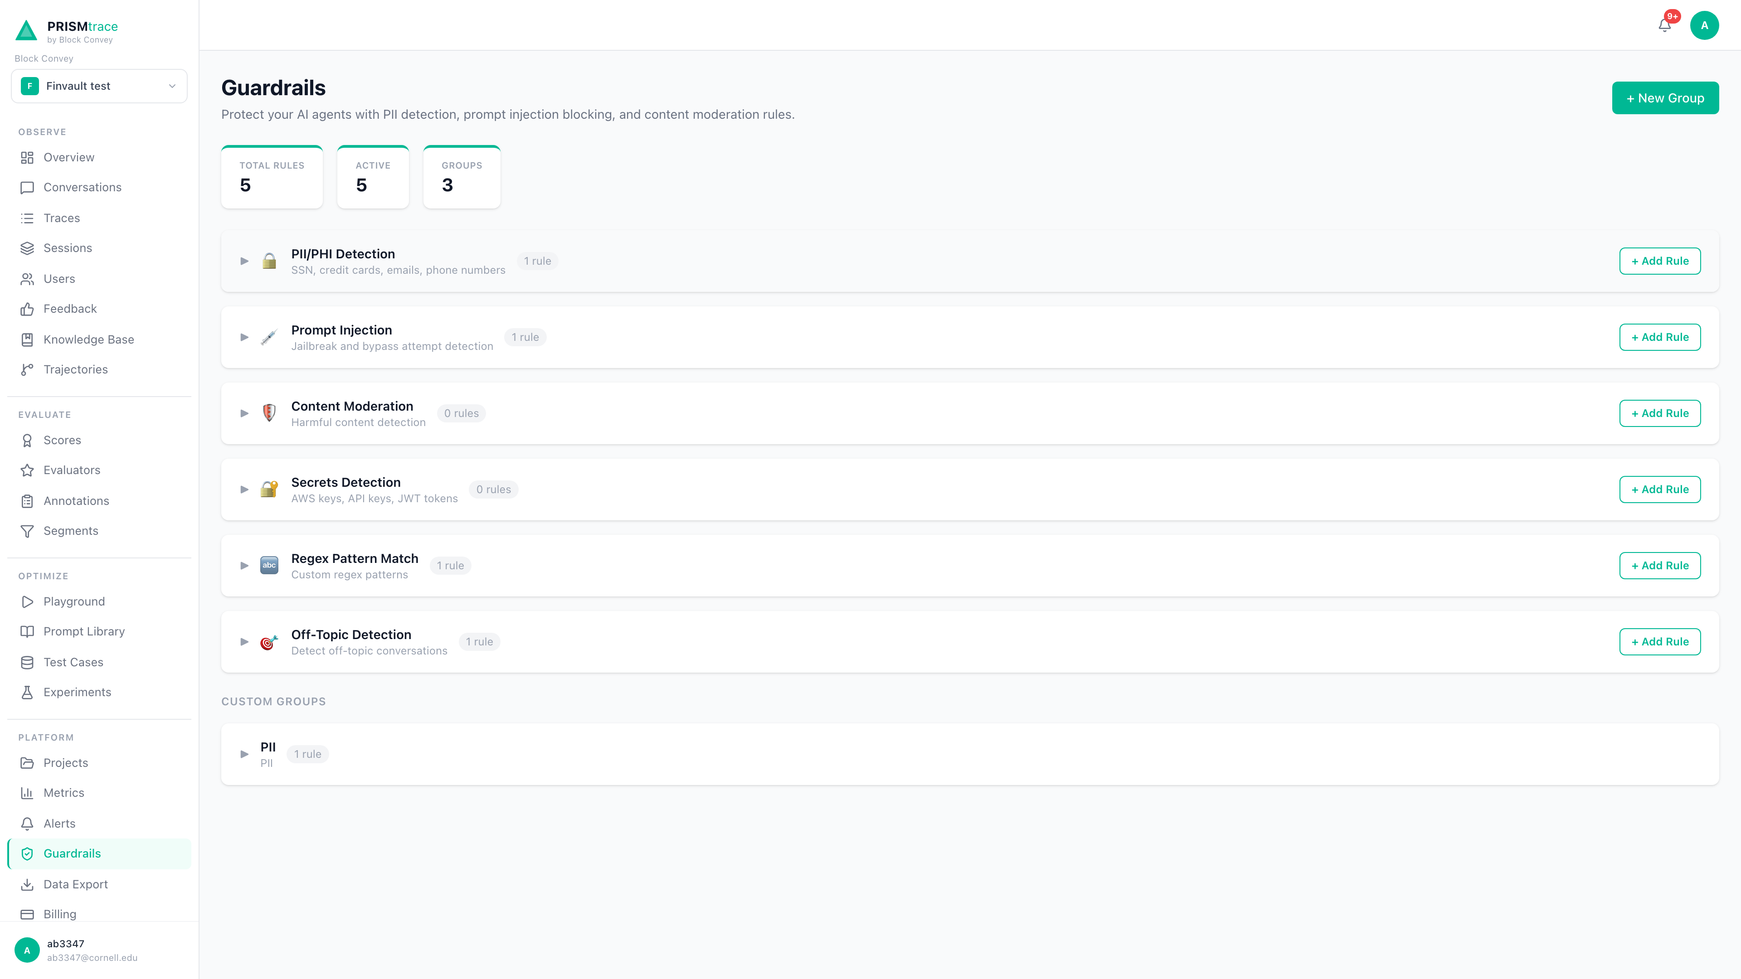Open Conversations from the sidebar
The height and width of the screenshot is (979, 1741).
click(99, 188)
